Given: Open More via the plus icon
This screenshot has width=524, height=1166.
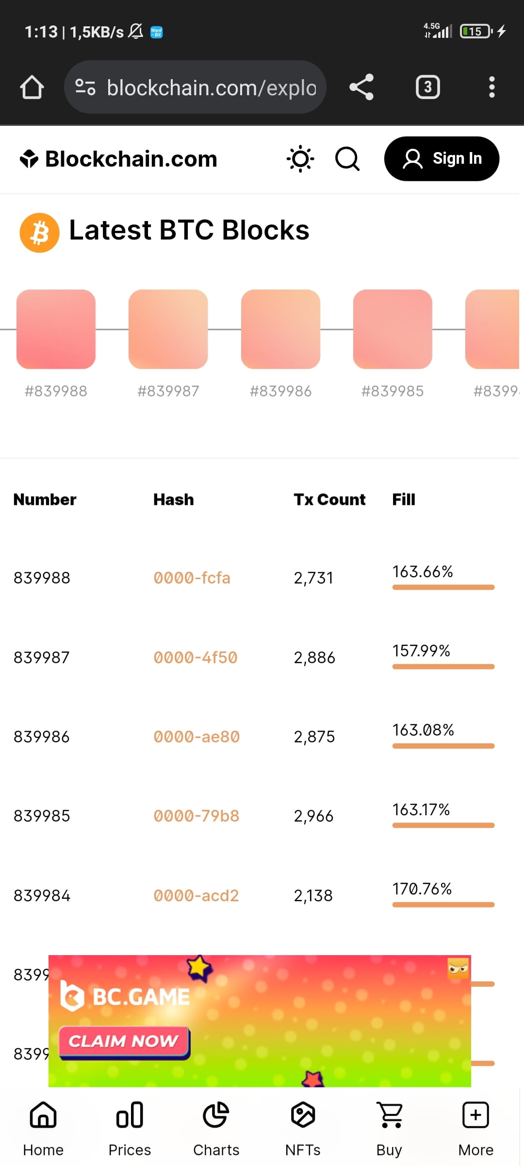Looking at the screenshot, I should [475, 1115].
